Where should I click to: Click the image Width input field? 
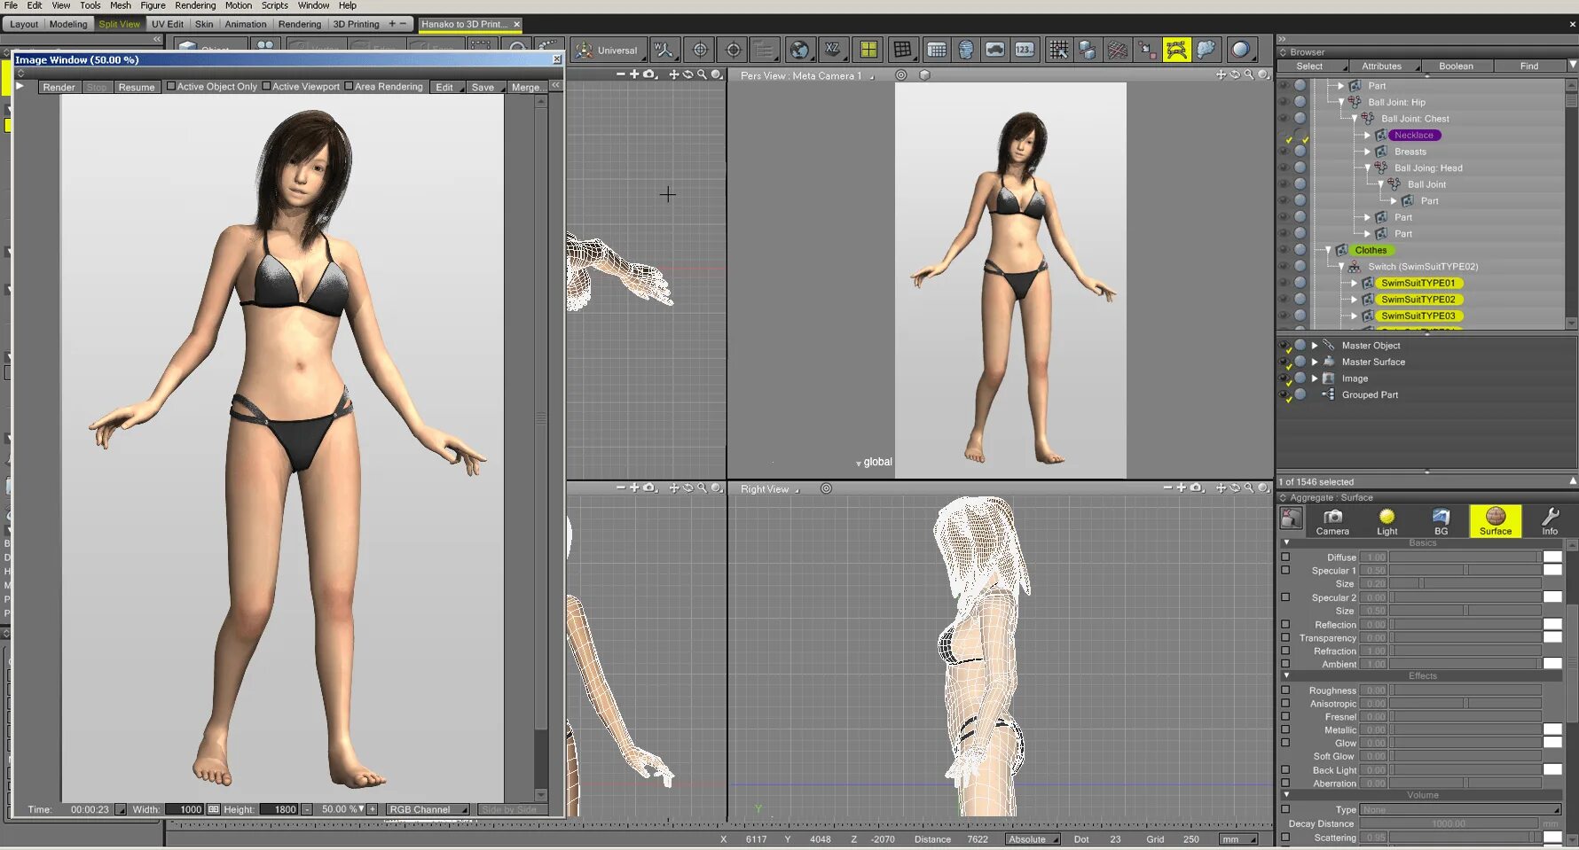[184, 809]
